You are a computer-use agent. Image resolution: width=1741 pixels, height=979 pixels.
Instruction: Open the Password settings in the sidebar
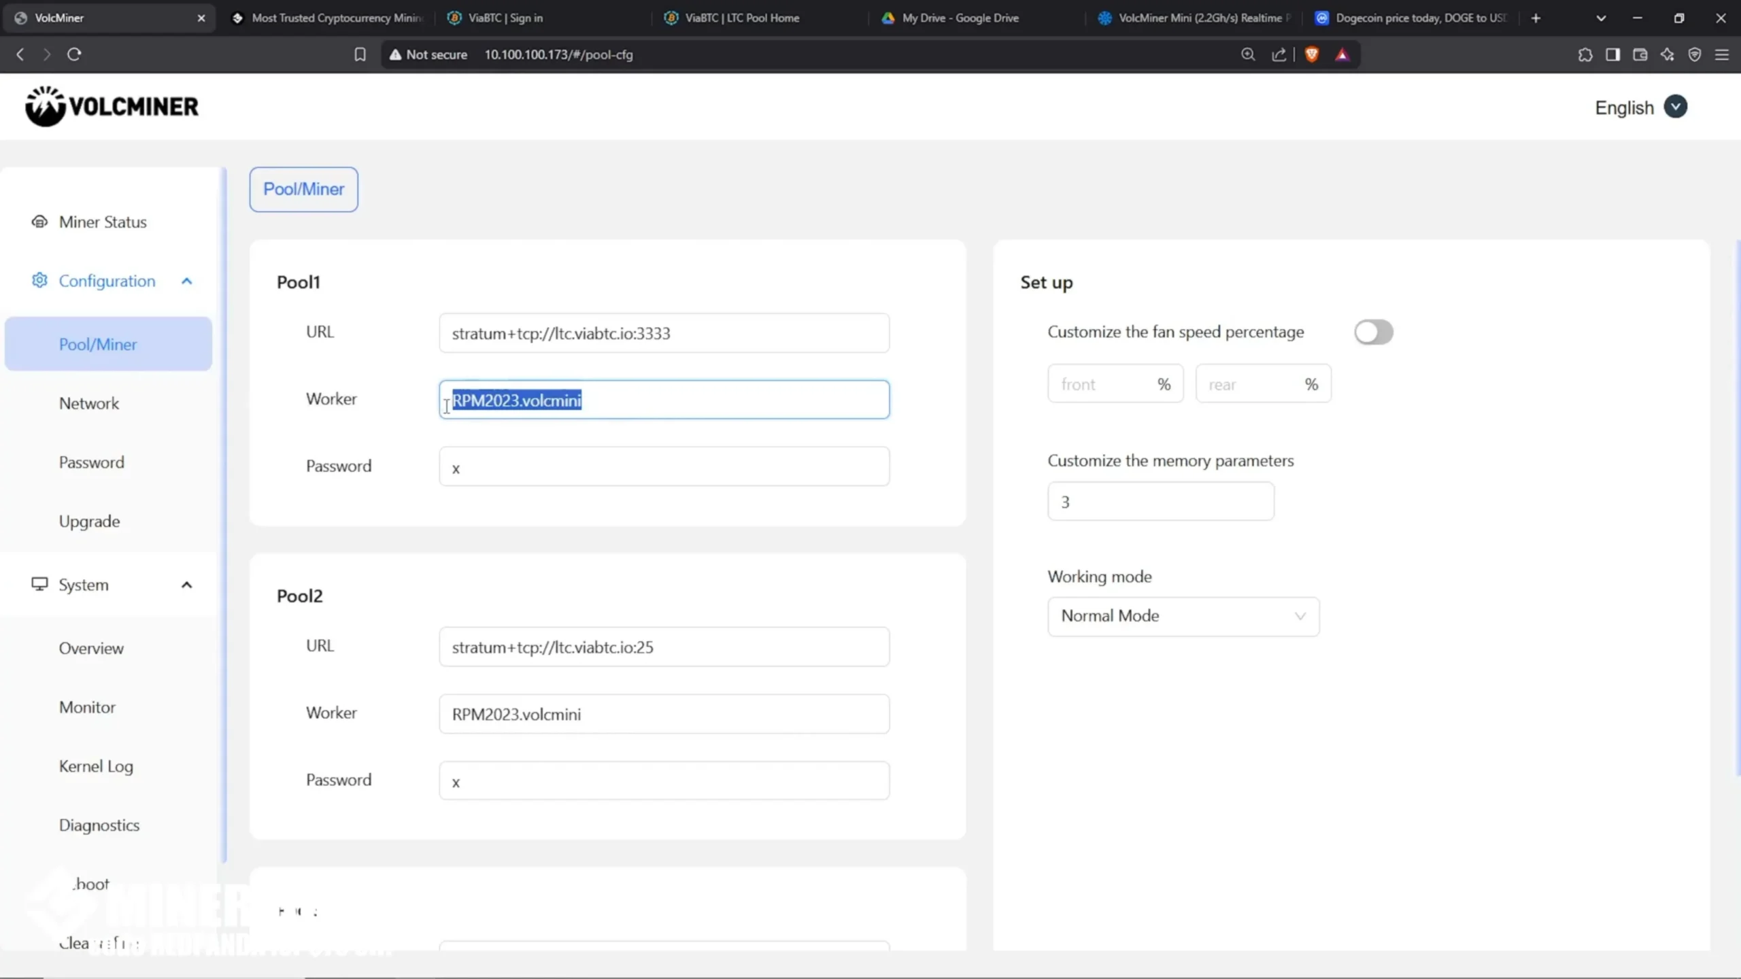point(92,462)
